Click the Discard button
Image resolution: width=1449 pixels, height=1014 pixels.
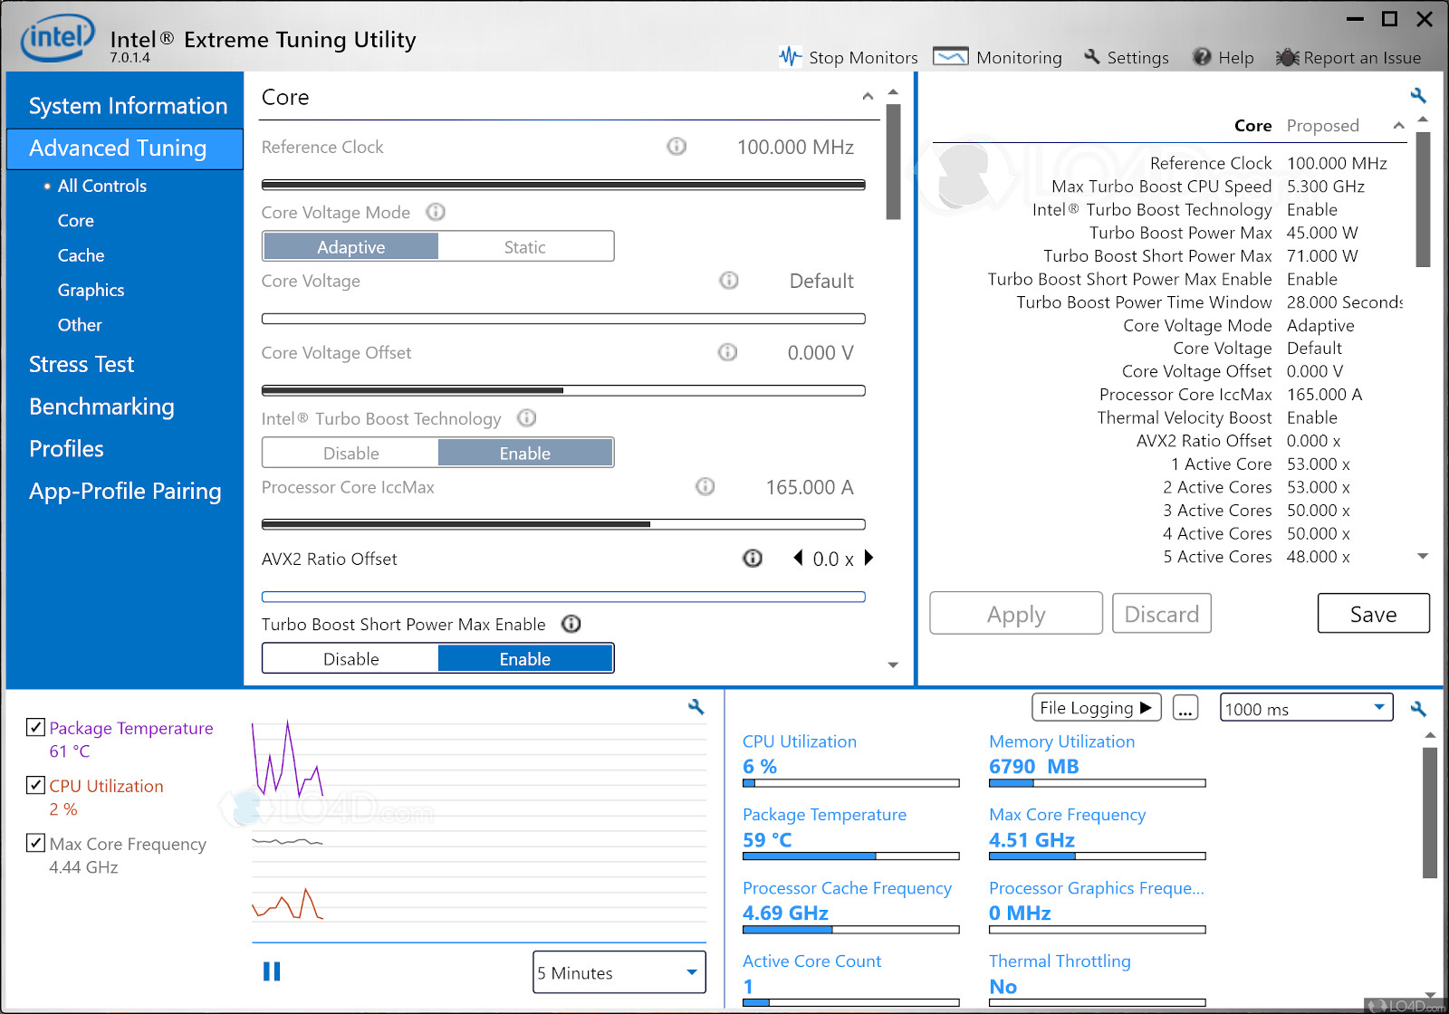1162,614
